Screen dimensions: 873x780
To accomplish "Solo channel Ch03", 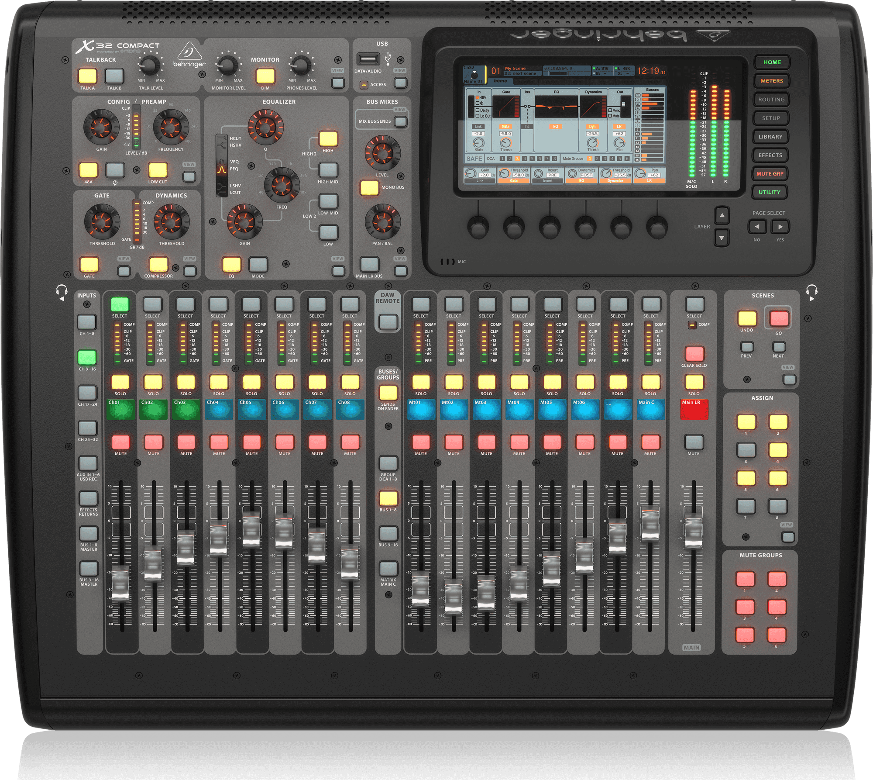I will (186, 382).
